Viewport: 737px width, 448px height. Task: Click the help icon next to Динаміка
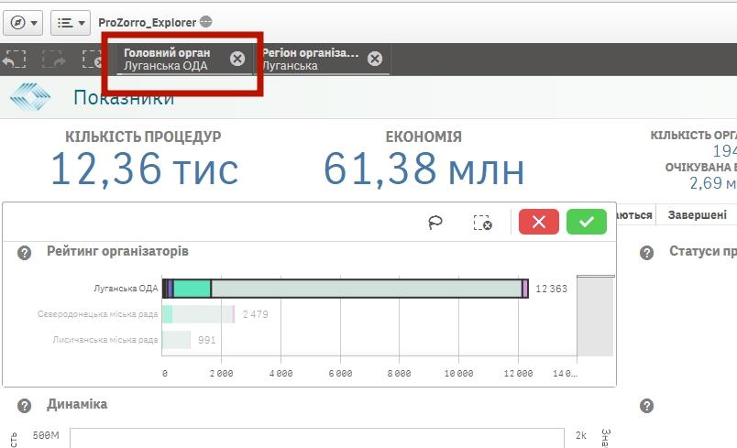click(27, 405)
